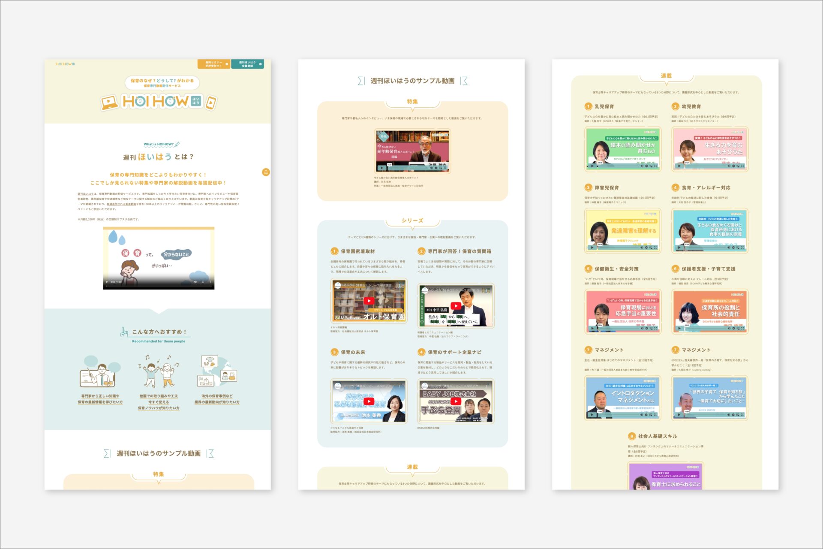Select heading 障害児保育 in 連載
The height and width of the screenshot is (549, 823).
(x=607, y=187)
